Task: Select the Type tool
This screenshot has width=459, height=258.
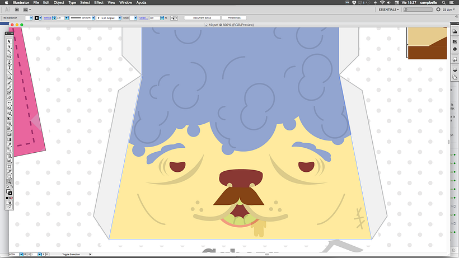Action: [x=9, y=67]
